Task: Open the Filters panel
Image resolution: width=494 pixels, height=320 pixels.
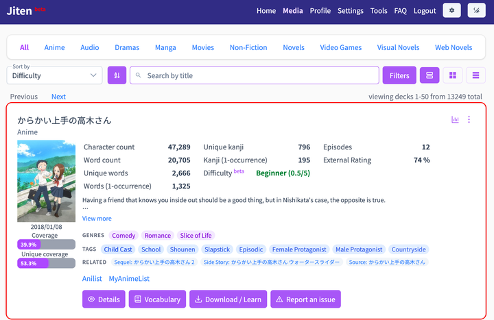Action: point(399,75)
